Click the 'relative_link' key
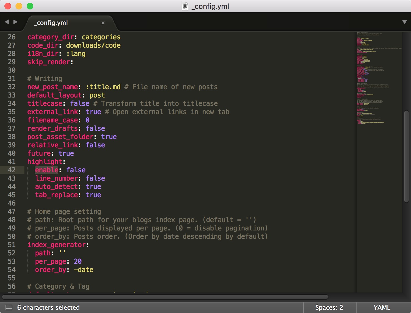 52,145
